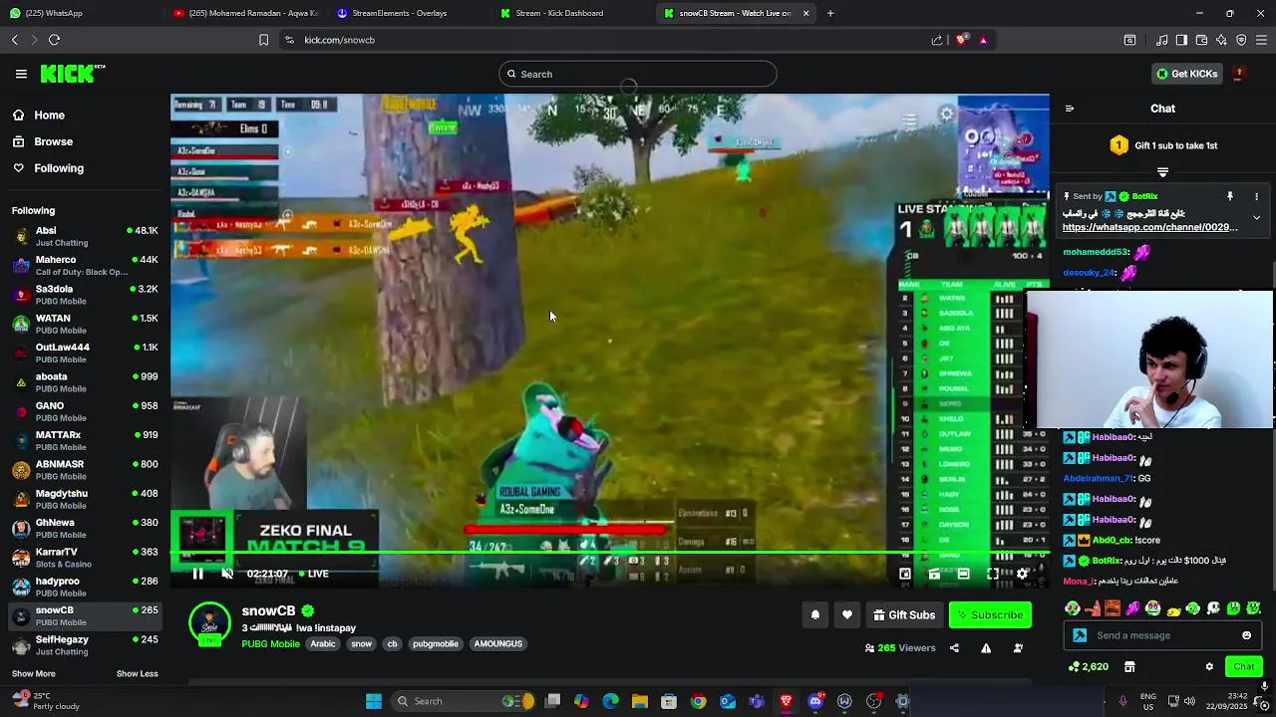Switch to the StreamElements - Overlays tab
The width and height of the screenshot is (1276, 717).
[407, 13]
